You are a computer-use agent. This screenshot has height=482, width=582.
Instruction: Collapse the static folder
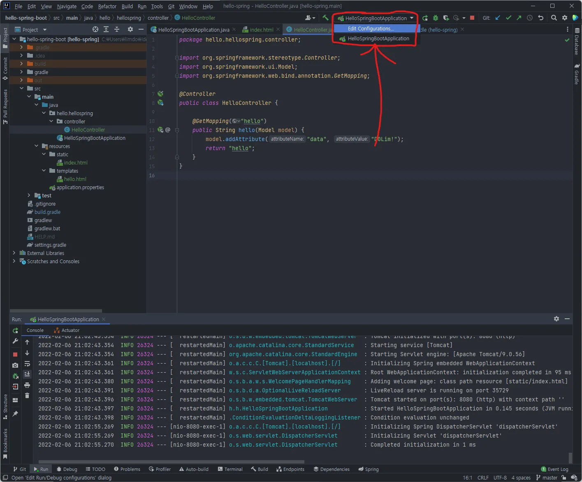pyautogui.click(x=44, y=154)
